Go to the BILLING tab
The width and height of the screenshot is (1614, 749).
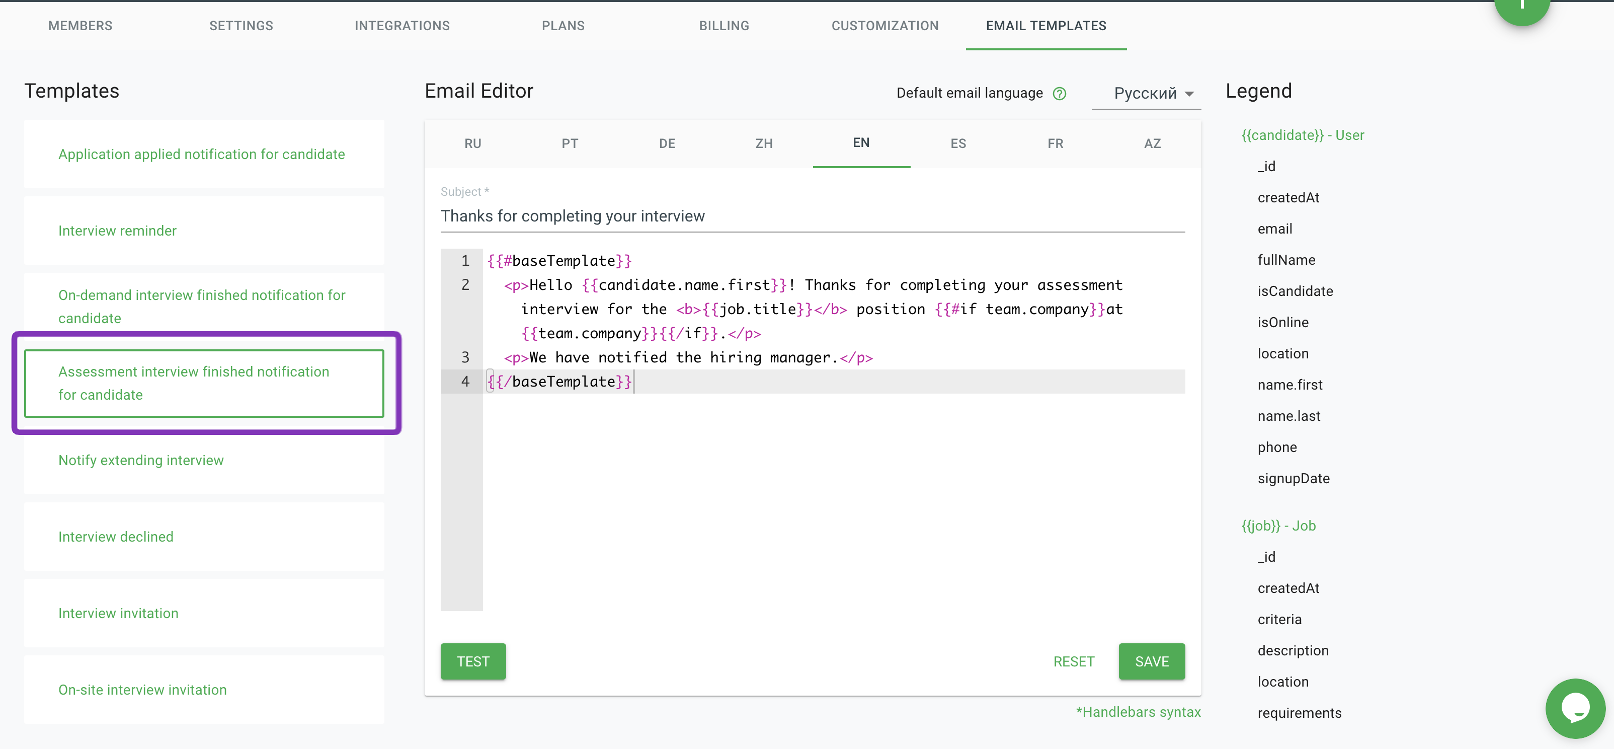[x=723, y=26]
